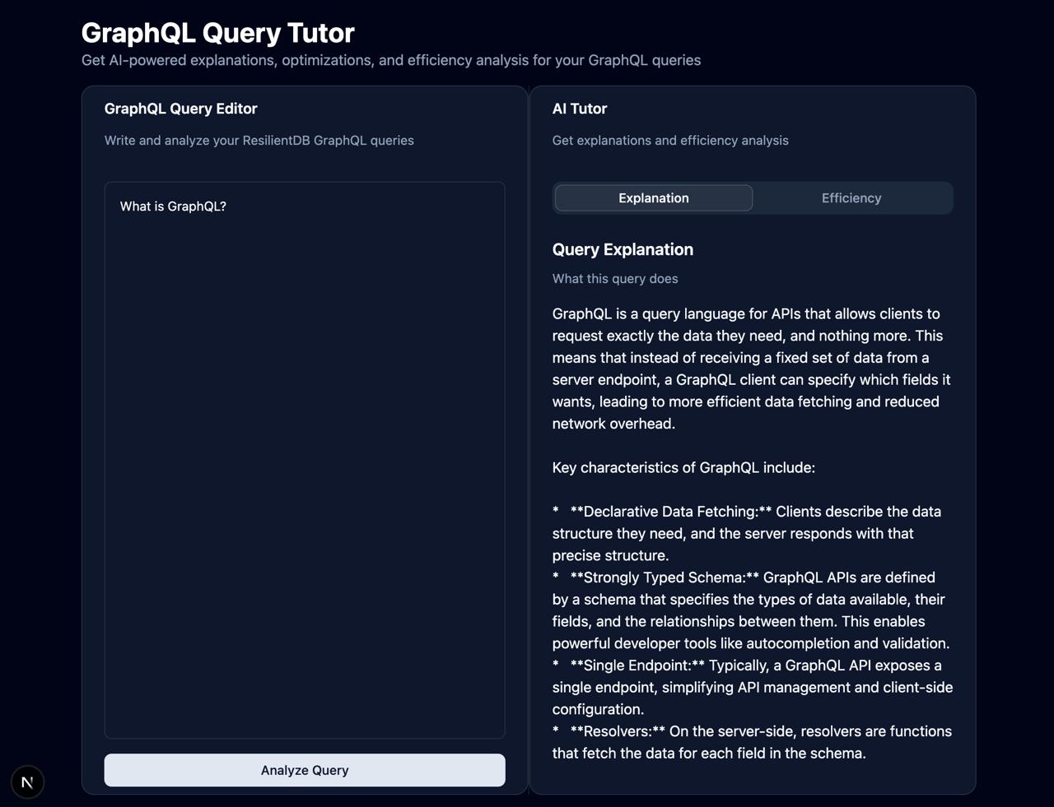
Task: Click the Declarative Data Fetching bullet point
Action: (745, 533)
